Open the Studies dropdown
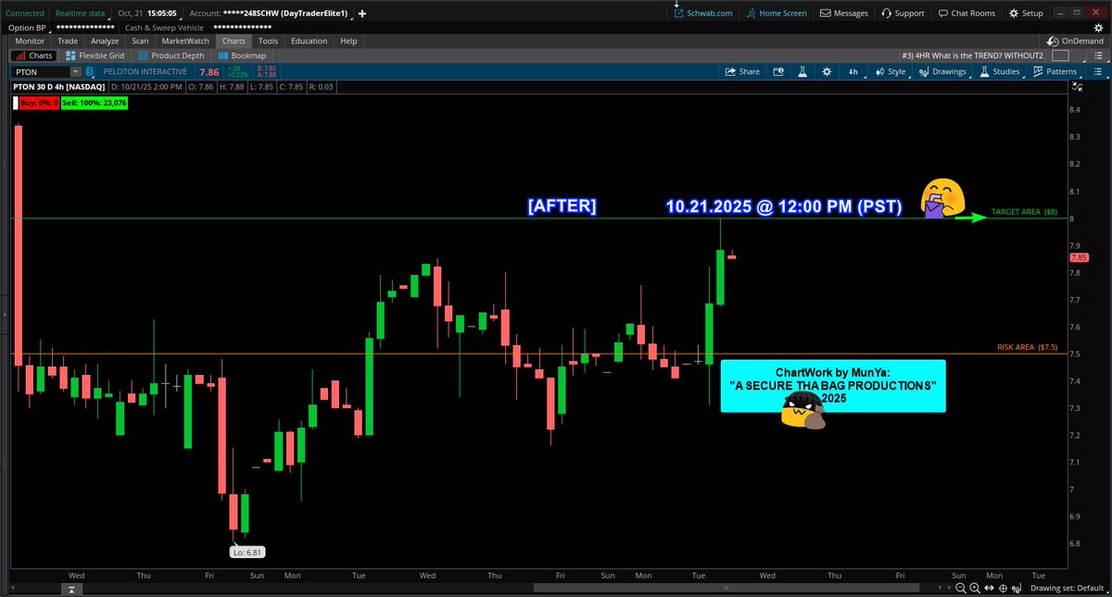 click(x=1001, y=71)
